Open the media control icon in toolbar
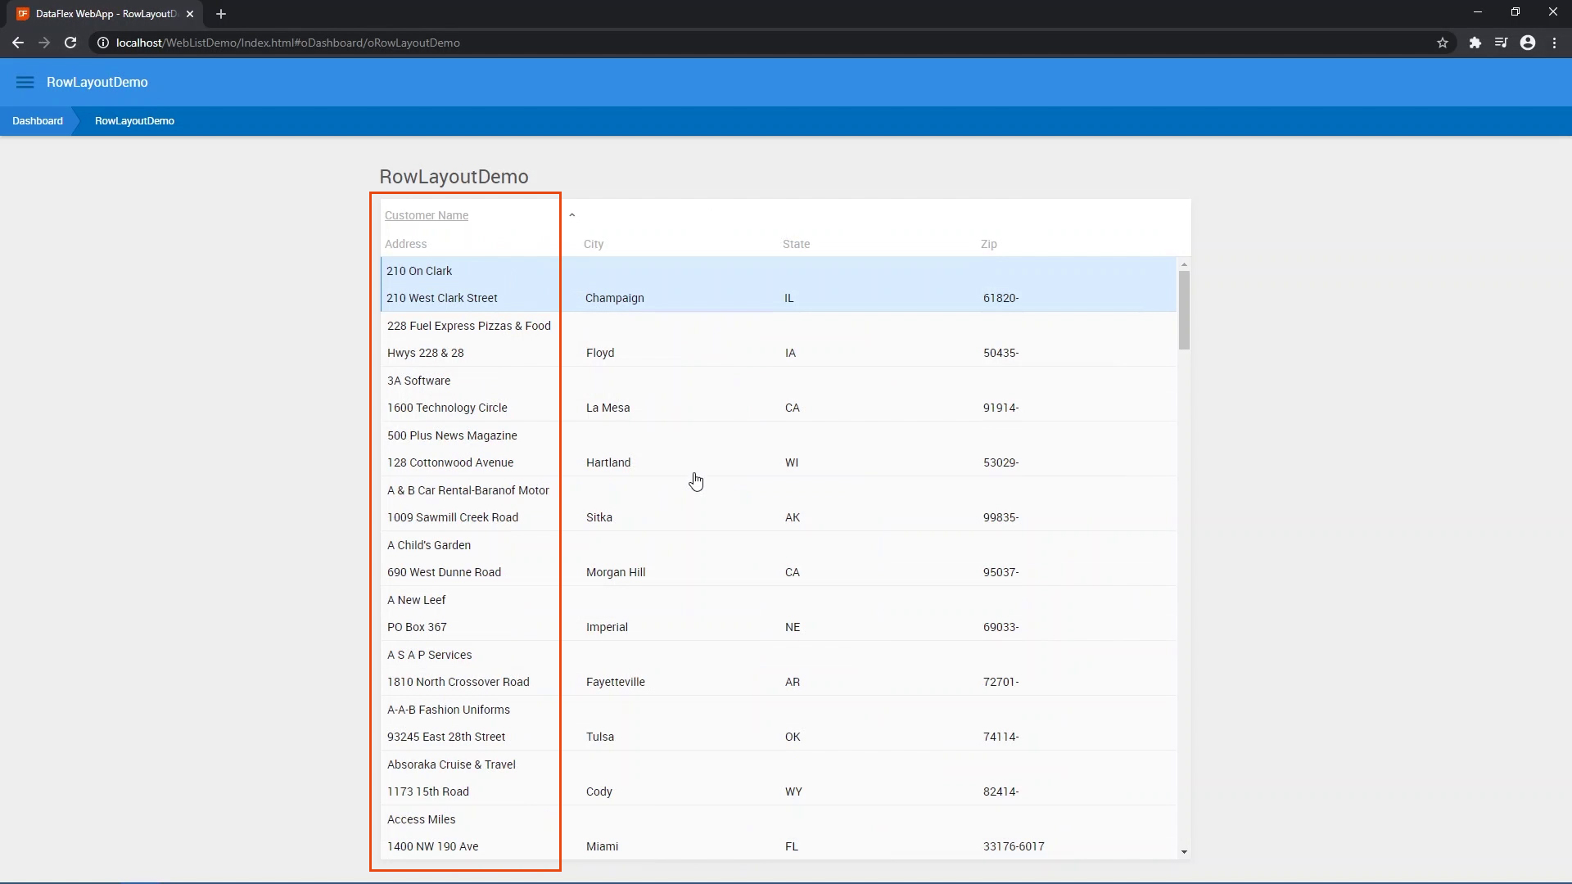This screenshot has width=1572, height=884. pyautogui.click(x=1501, y=43)
